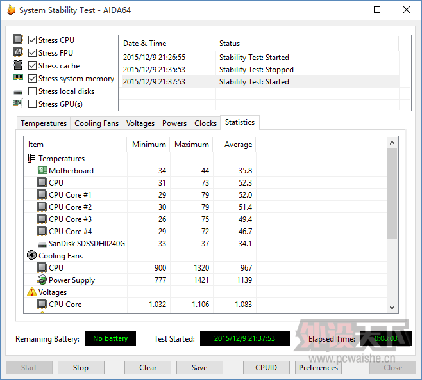Click the Maximum column header
422x380 pixels.
191,145
